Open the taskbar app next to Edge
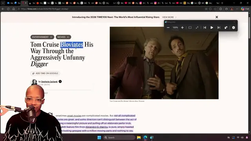Viewport: 251px width, 141px height. tap(152, 137)
